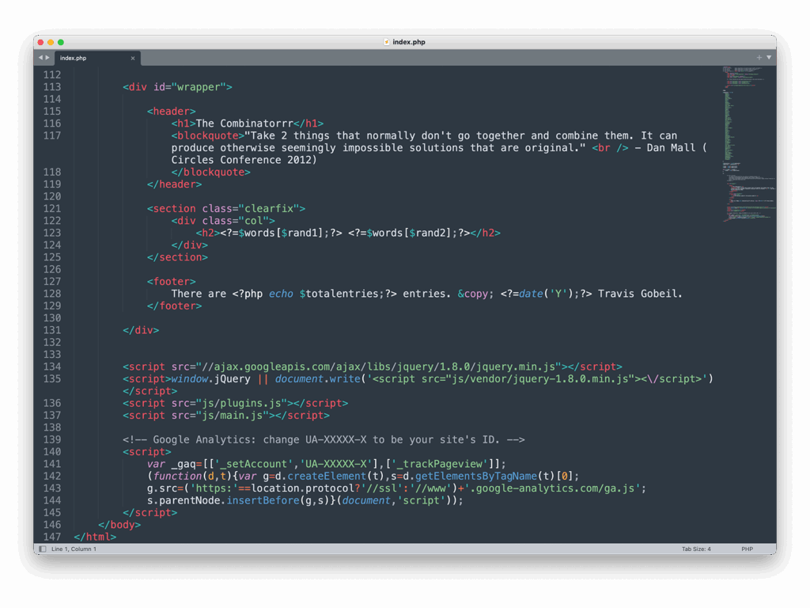Click the "date" function call
The height and width of the screenshot is (608, 810).
coord(531,294)
